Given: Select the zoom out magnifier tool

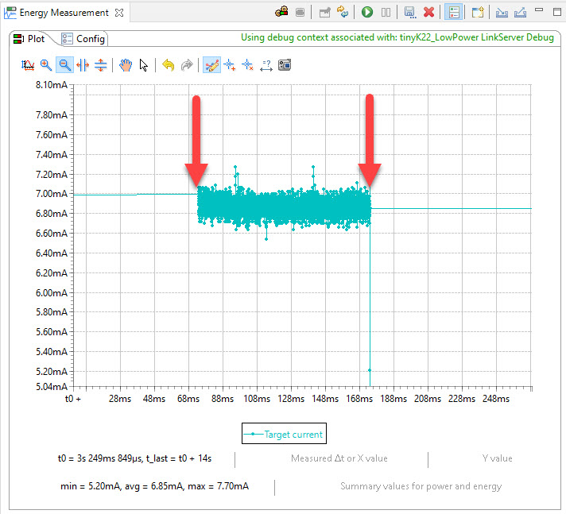Looking at the screenshot, I should (64, 65).
